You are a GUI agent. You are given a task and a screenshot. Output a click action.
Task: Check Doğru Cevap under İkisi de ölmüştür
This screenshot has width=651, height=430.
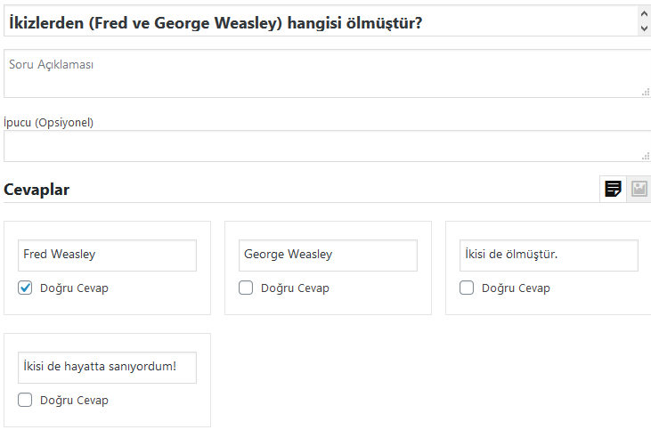coord(467,288)
